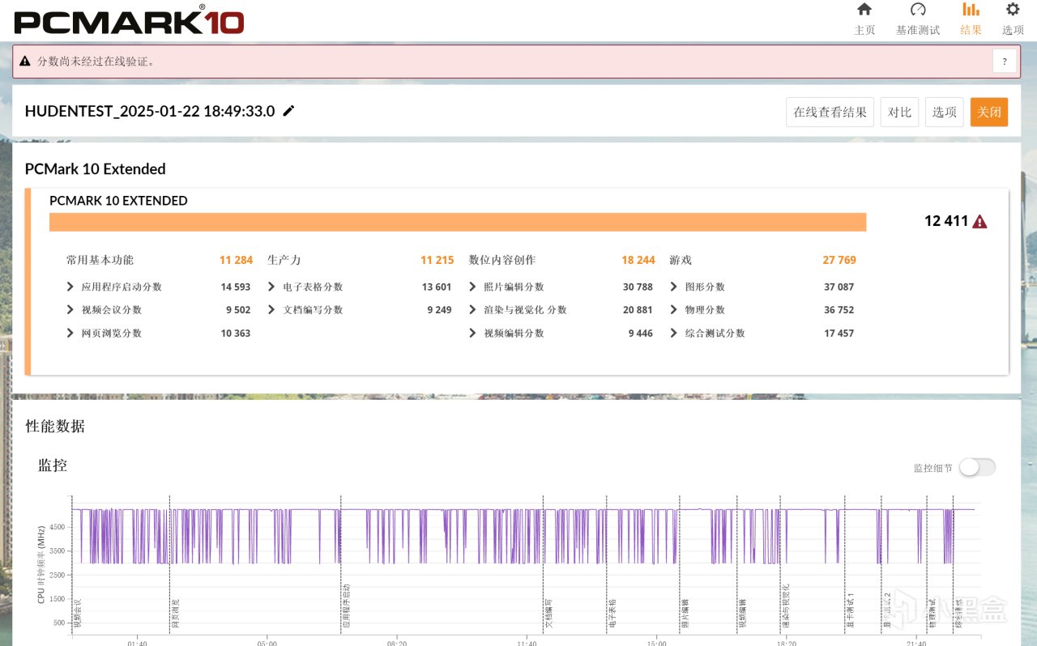Click the 常用基本功能 score 11 284

point(236,260)
